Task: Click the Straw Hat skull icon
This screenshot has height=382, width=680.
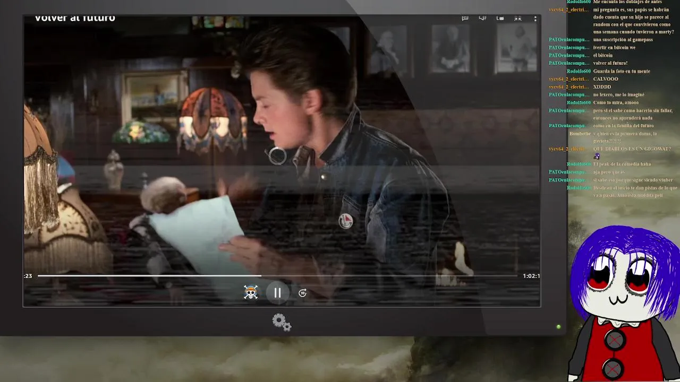Action: [x=251, y=292]
